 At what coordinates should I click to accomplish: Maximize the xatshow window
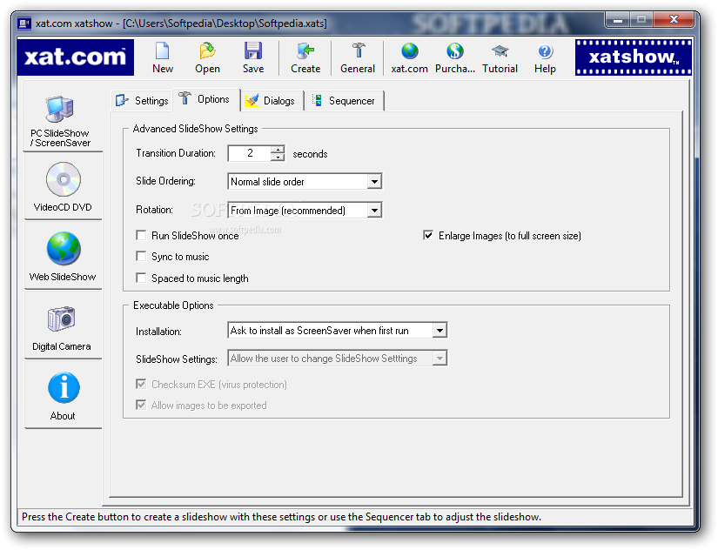[642, 20]
